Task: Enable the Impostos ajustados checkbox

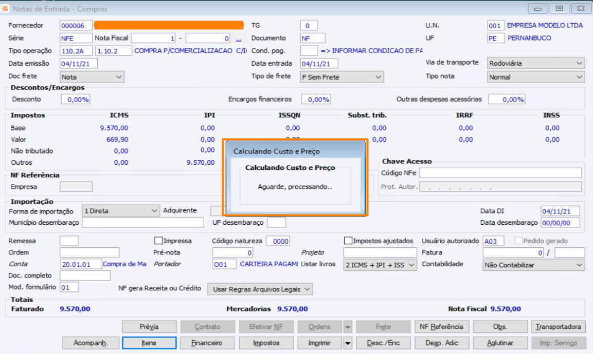Action: 348,241
